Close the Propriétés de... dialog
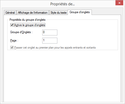This screenshot has width=125, height=104. (x=119, y=3)
